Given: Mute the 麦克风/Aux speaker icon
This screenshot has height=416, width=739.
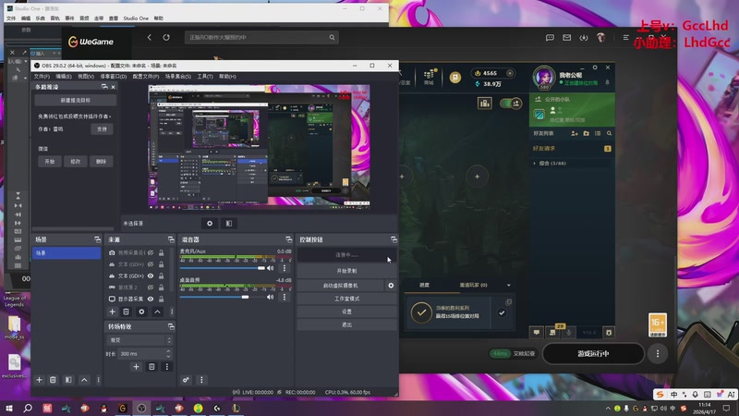Looking at the screenshot, I should click(x=270, y=268).
